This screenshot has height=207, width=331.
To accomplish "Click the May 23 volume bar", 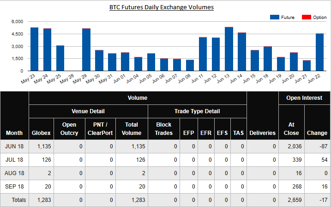I will tap(34, 49).
